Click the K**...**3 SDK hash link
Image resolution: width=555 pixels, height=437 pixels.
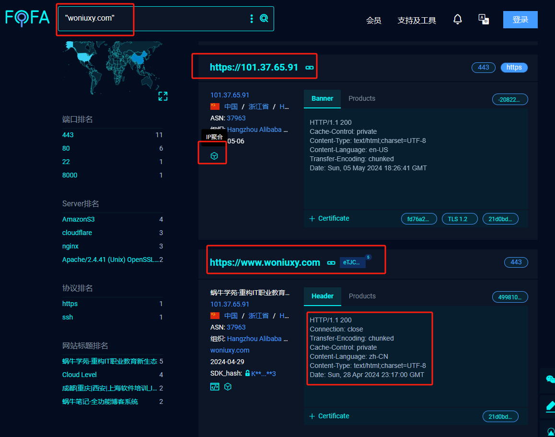click(x=263, y=373)
